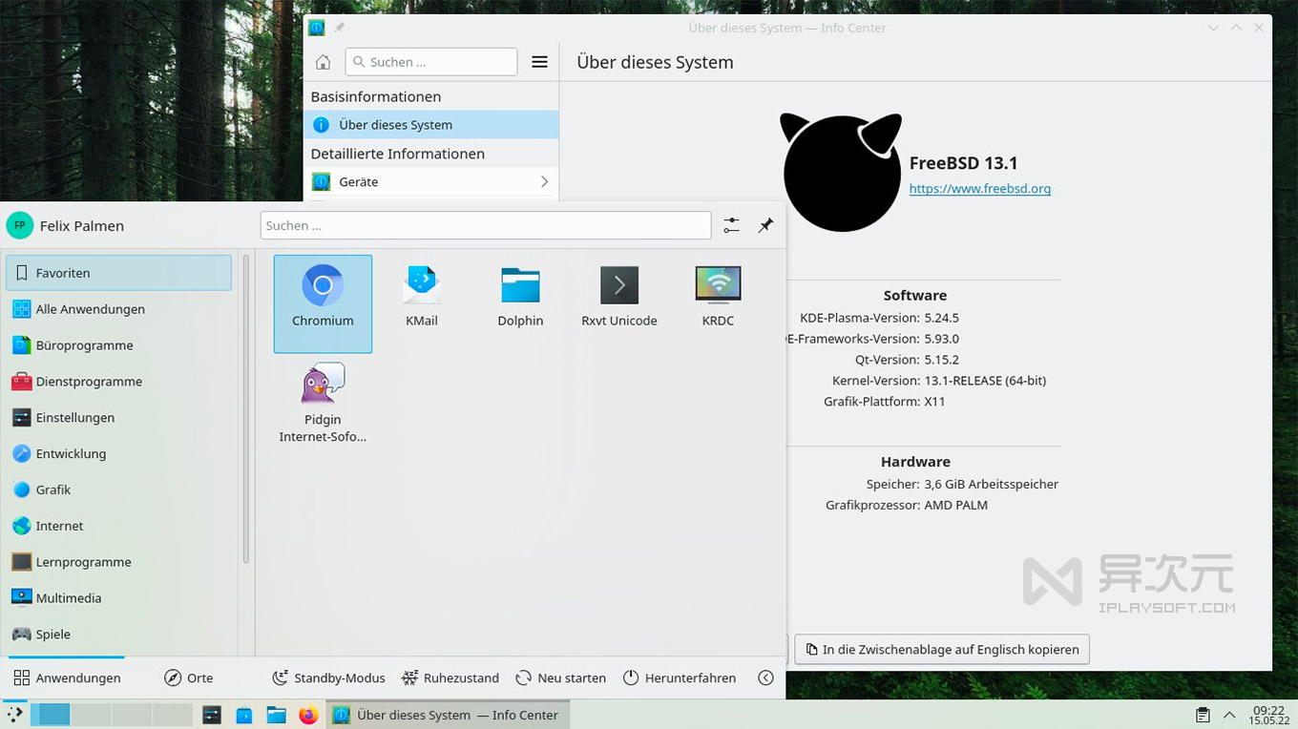Show hidden system tray icons

coord(1230,715)
